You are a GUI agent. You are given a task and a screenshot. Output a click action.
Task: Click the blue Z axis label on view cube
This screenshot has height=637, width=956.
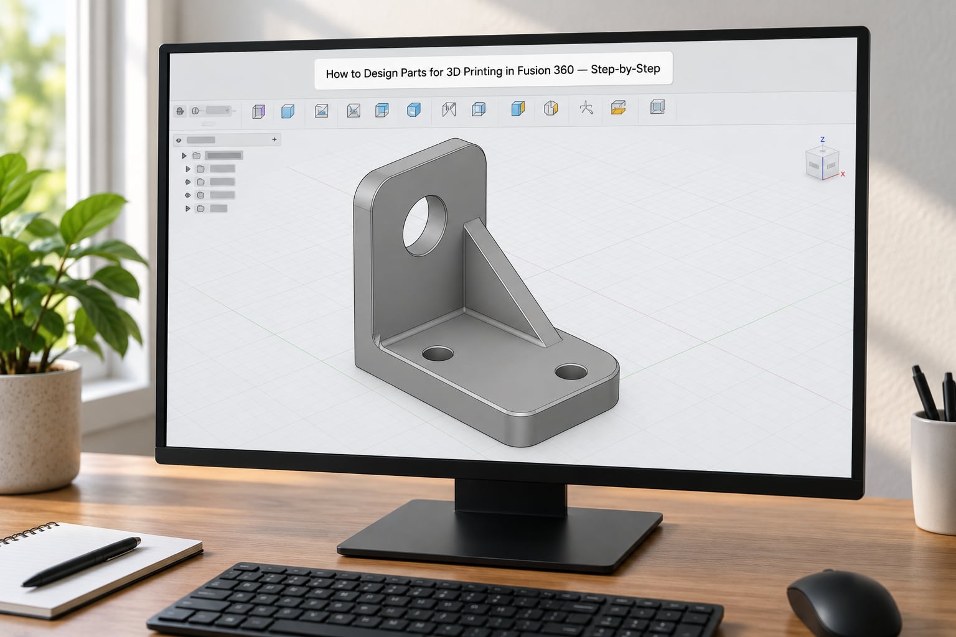tap(822, 140)
